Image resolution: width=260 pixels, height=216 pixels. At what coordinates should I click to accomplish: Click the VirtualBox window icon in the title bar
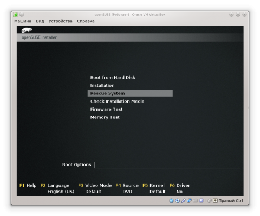coord(16,15)
